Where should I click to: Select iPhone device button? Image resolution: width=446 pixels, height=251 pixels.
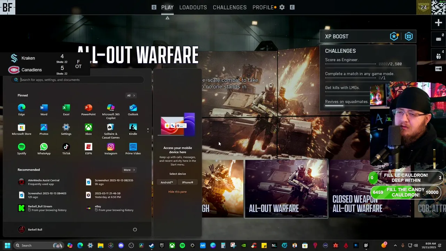(x=187, y=182)
